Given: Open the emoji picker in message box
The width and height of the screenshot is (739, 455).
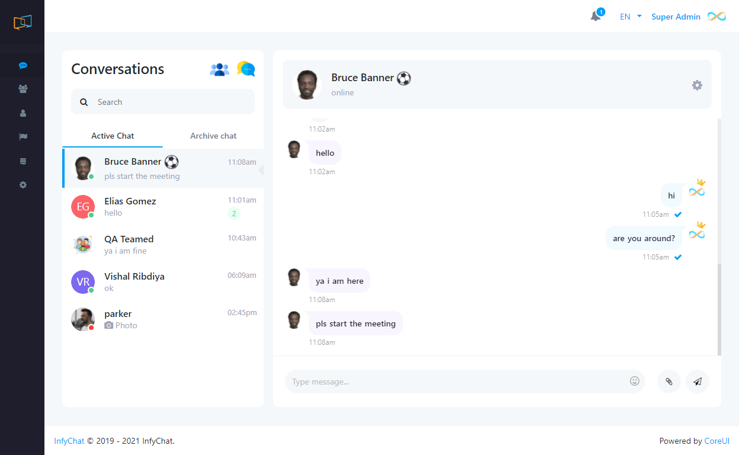Looking at the screenshot, I should click(x=635, y=382).
